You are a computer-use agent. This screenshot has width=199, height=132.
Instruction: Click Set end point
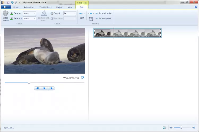(103, 19)
